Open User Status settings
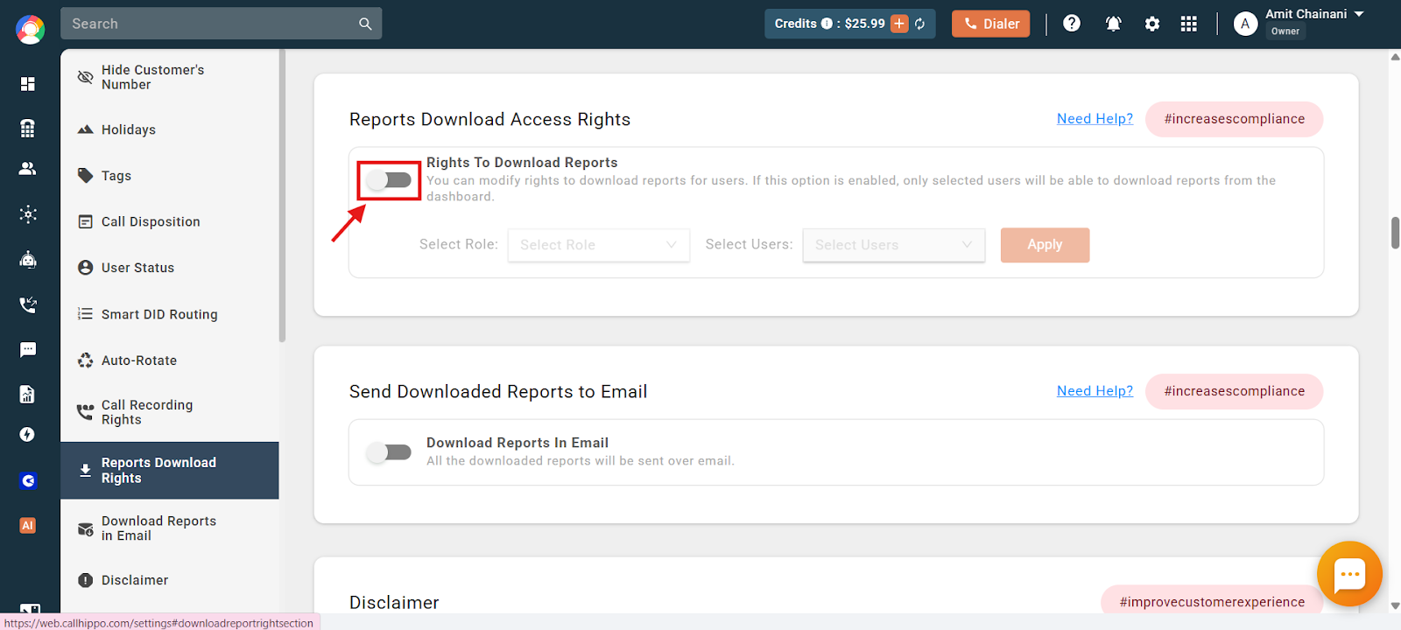This screenshot has height=630, width=1401. [x=170, y=268]
